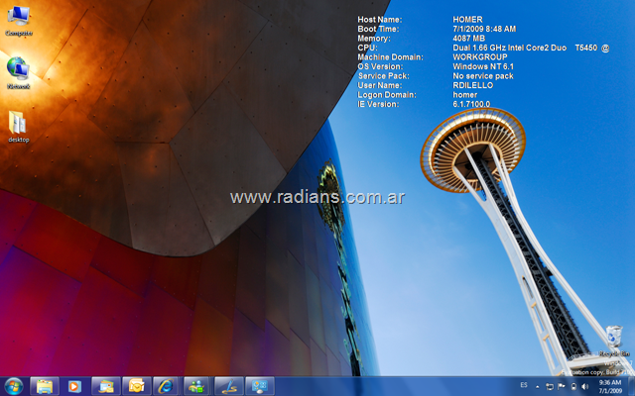Click the volume speaker tray icon
The image size is (635, 396).
[x=584, y=385]
